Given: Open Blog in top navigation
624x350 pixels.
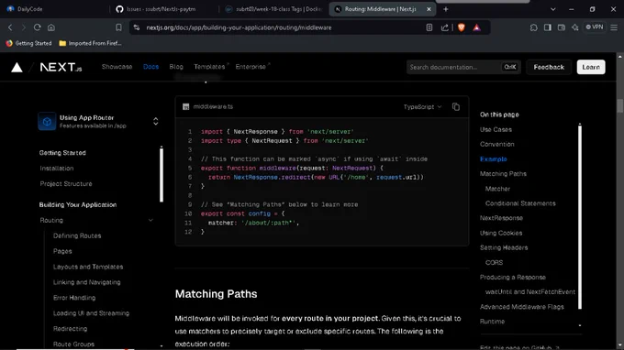Looking at the screenshot, I should 176,67.
